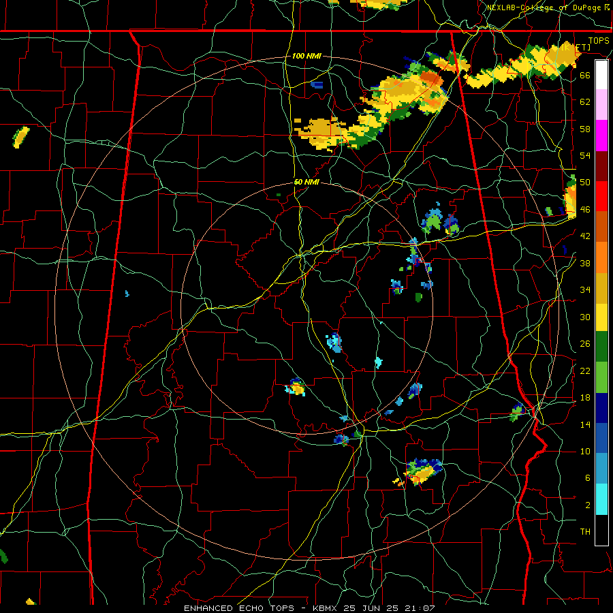Select the dark green legend swatch
The width and height of the screenshot is (613, 613).
tap(601, 347)
